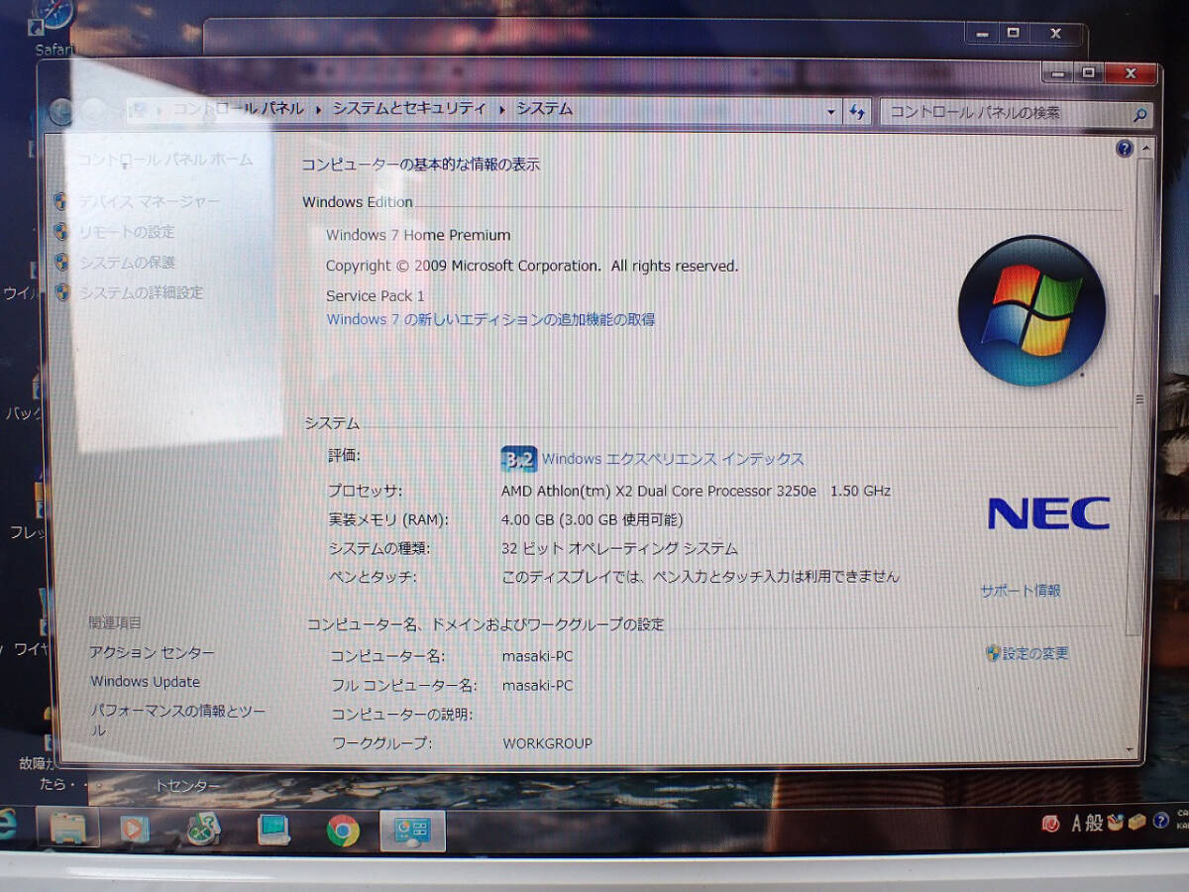Click the 3.2 experience score badge

519,459
